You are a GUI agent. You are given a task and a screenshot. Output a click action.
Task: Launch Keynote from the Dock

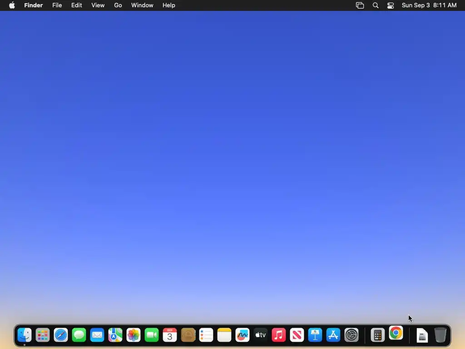tap(315, 335)
